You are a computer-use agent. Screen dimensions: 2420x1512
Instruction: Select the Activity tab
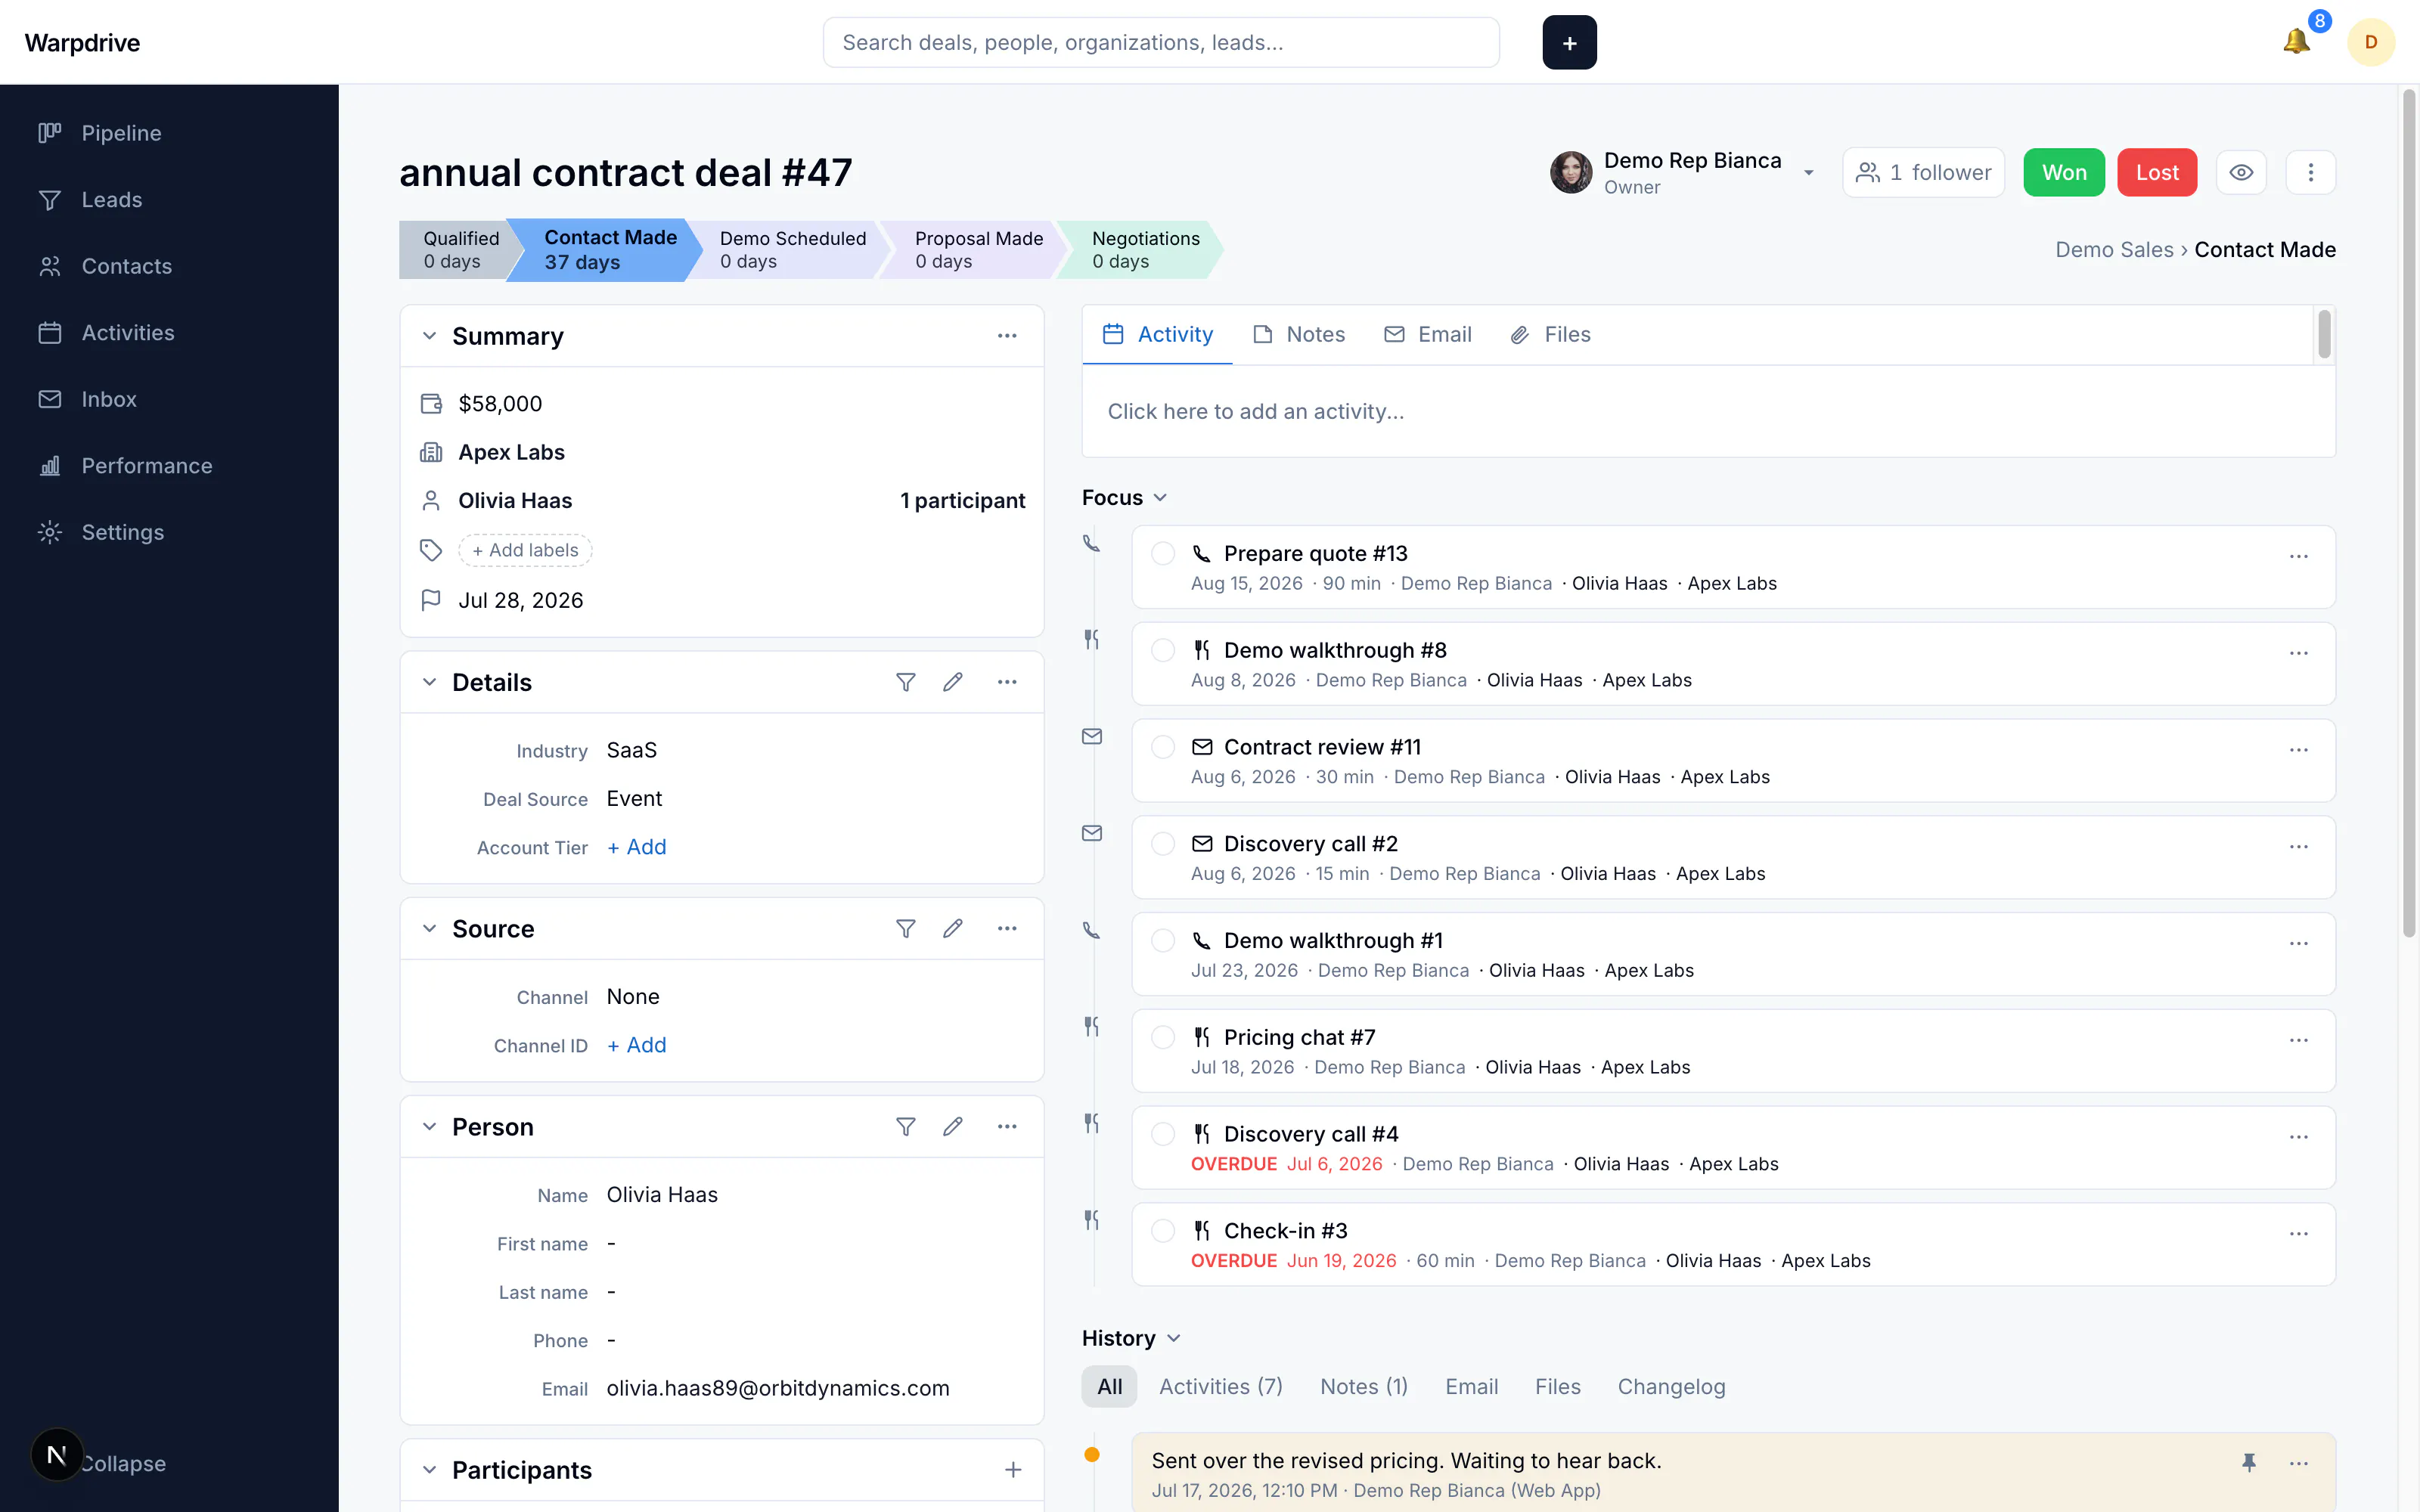[1157, 335]
